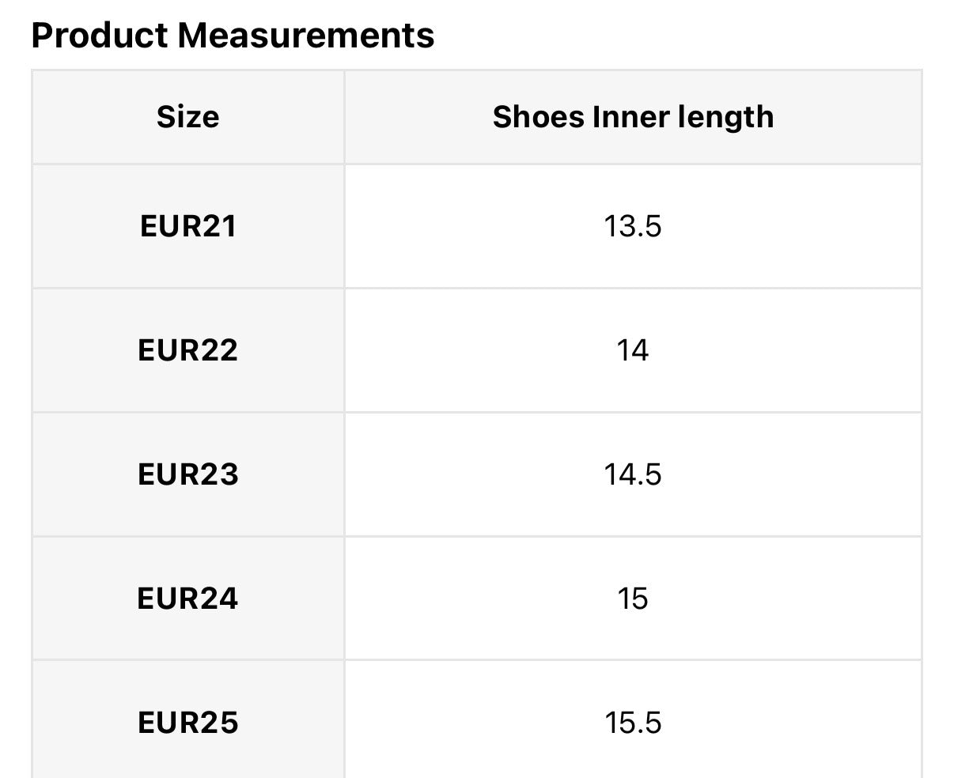The width and height of the screenshot is (954, 778).
Task: Select the EUR21 size cell
Action: click(187, 227)
